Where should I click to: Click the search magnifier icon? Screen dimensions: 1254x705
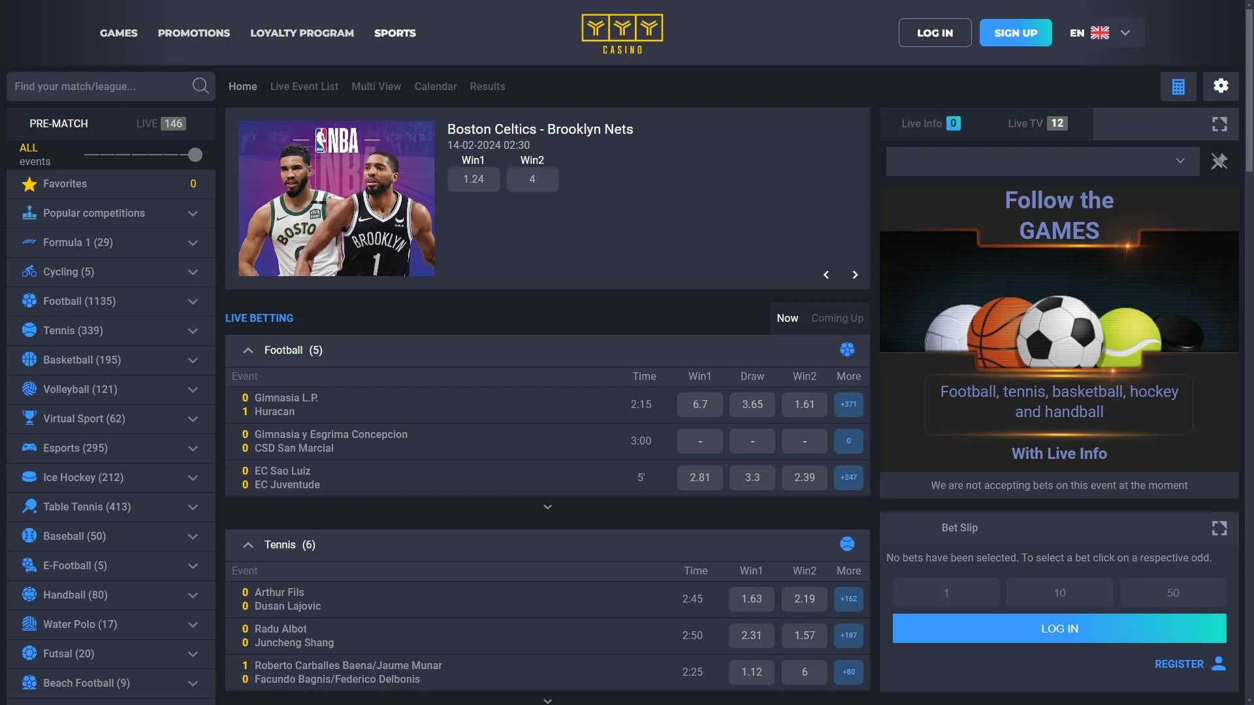click(x=201, y=86)
